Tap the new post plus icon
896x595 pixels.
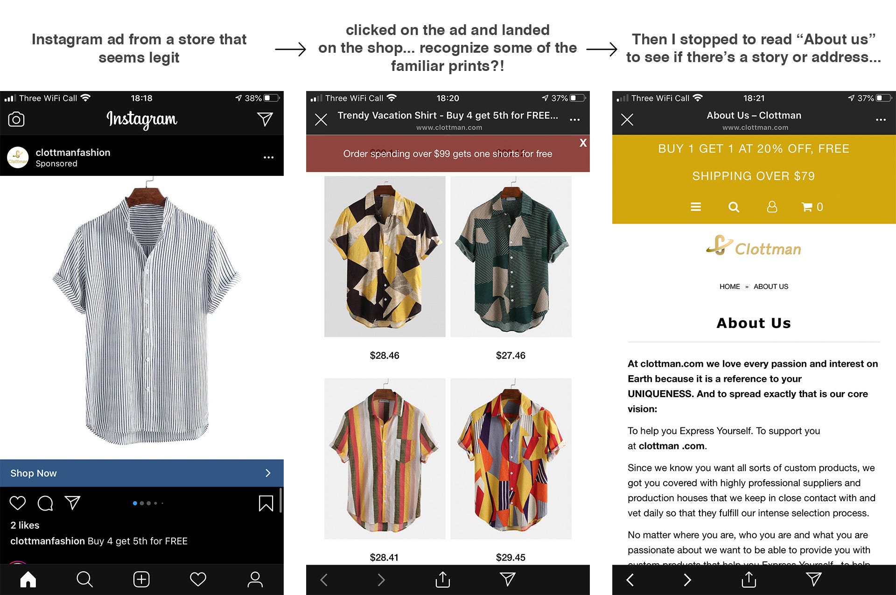[x=141, y=579]
